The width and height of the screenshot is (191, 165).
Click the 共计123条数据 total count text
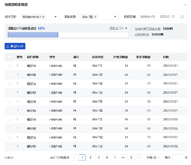coord(59,158)
